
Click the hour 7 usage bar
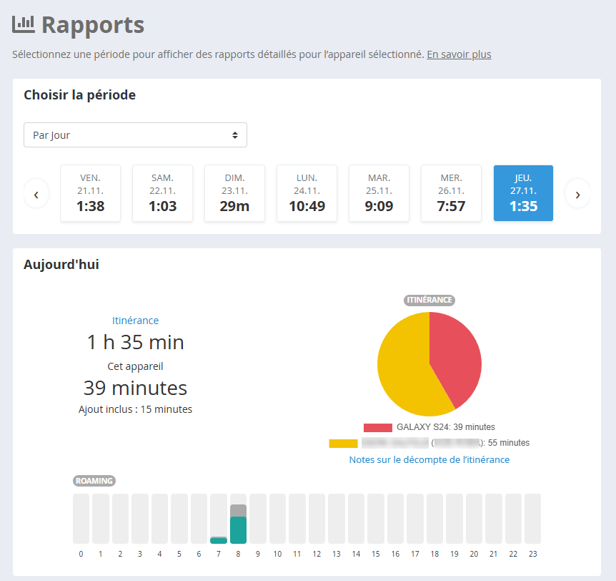coord(219,539)
